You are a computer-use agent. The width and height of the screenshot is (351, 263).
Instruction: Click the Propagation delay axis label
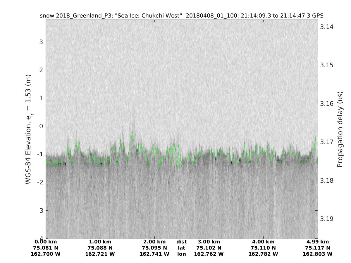coord(340,129)
